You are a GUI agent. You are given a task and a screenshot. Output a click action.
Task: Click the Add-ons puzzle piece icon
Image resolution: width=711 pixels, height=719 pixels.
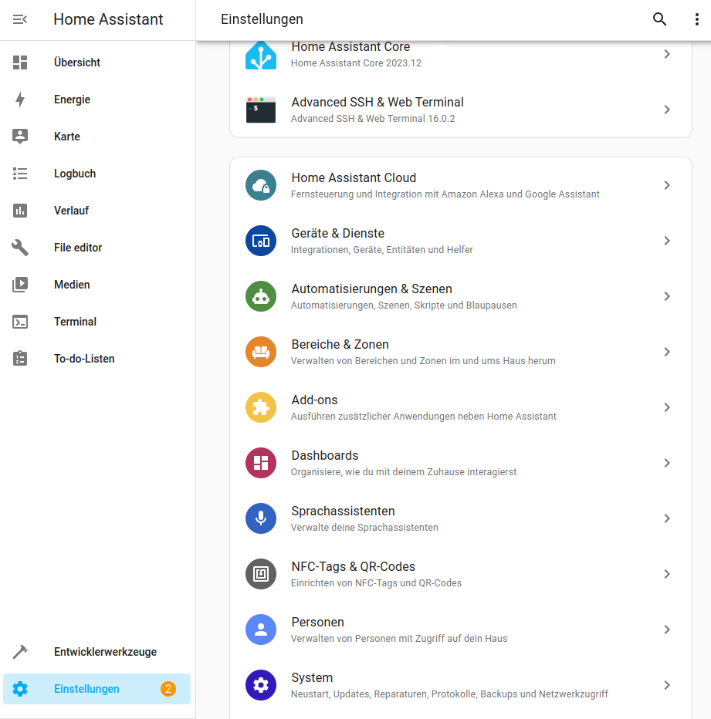261,407
